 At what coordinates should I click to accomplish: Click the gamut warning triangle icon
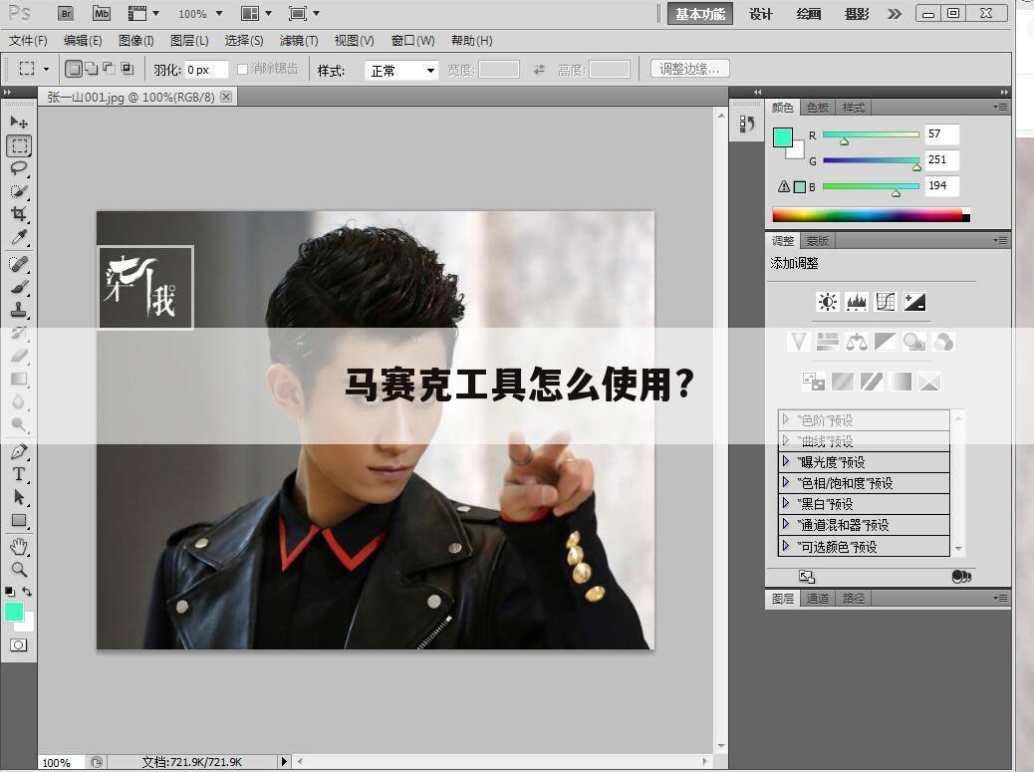click(x=783, y=186)
